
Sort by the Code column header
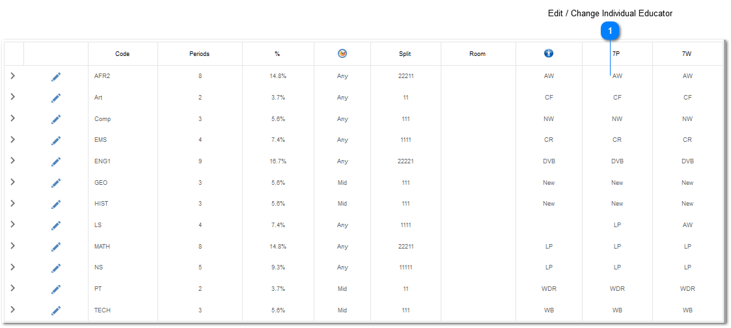(x=122, y=54)
